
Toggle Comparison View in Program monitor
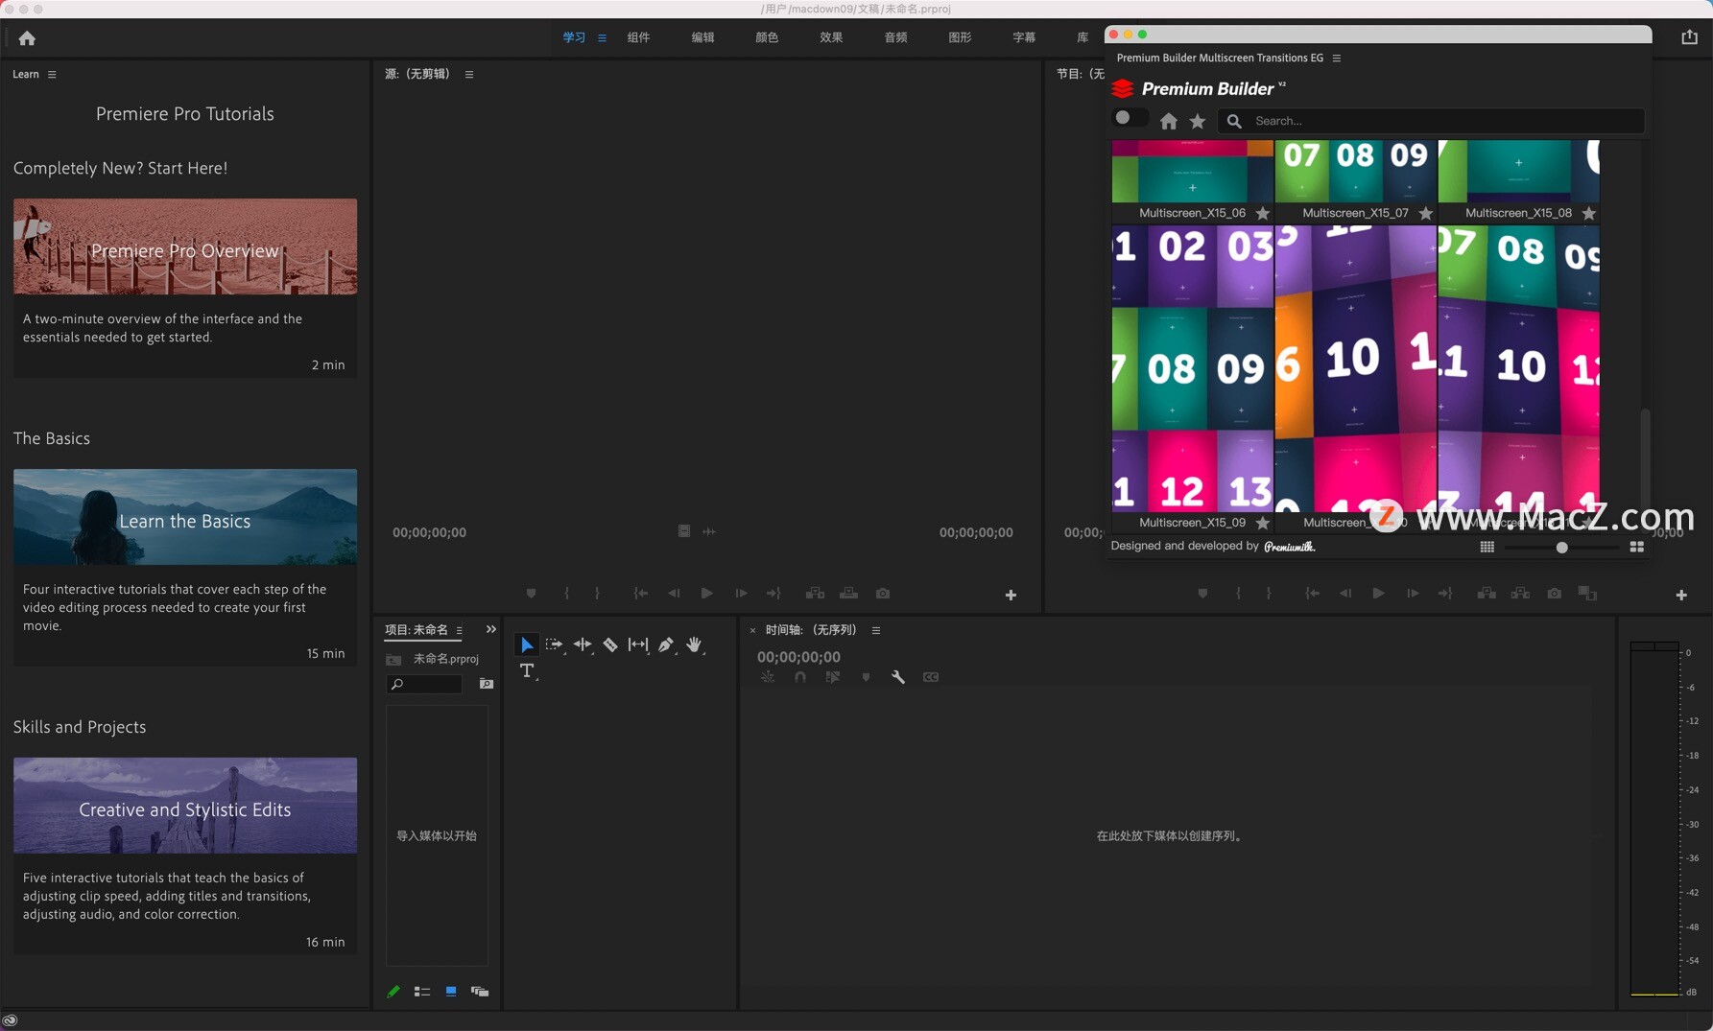click(1588, 594)
